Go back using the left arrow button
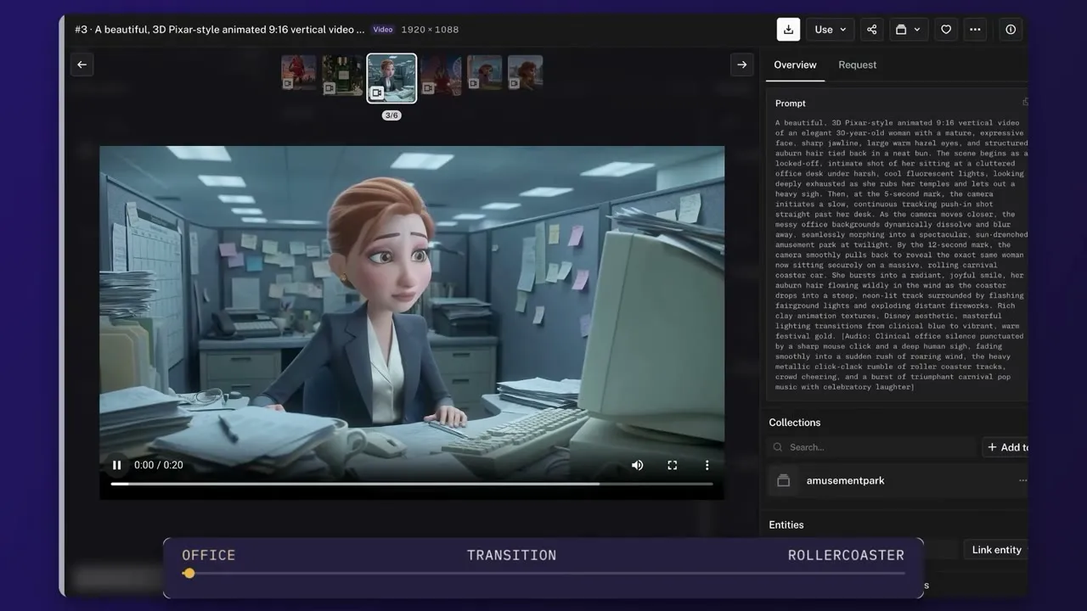 [82, 64]
